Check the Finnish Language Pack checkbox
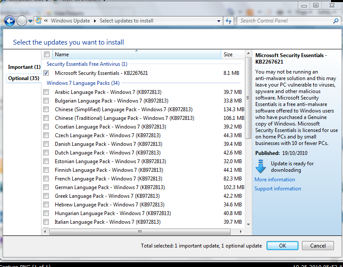Screen dimensions: 343x267 [46, 170]
